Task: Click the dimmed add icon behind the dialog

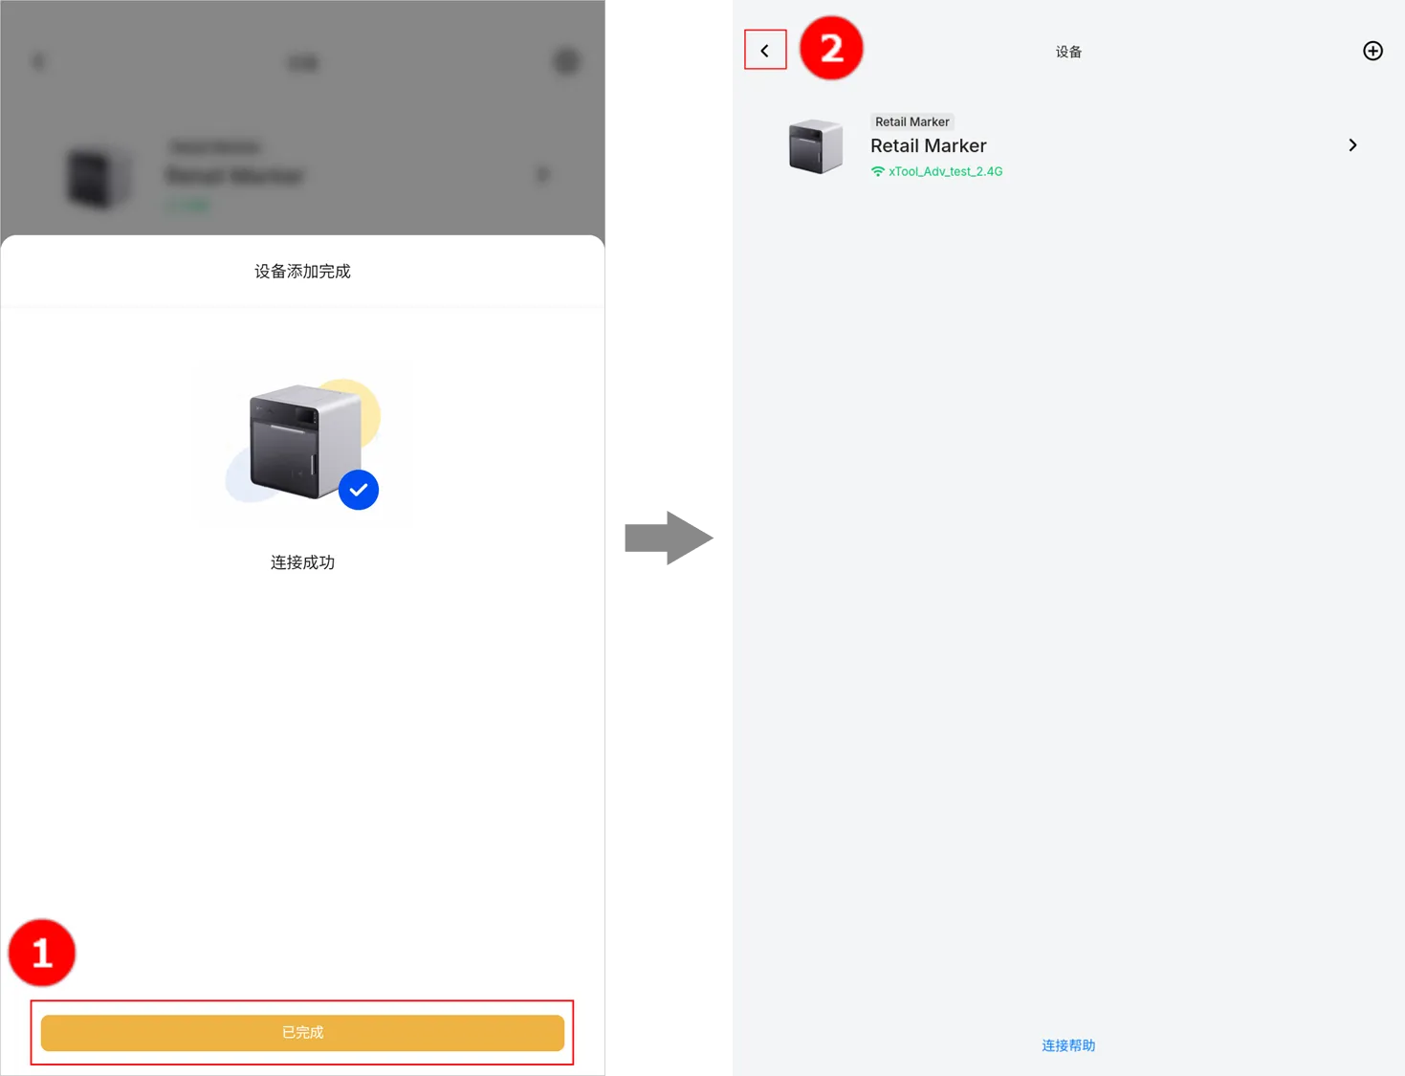Action: click(x=567, y=62)
